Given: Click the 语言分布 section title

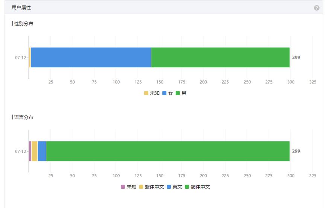Looking at the screenshot, I should coord(23,117).
